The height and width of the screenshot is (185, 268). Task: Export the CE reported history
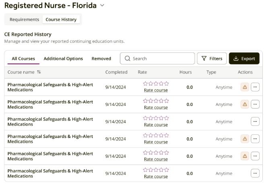244,59
